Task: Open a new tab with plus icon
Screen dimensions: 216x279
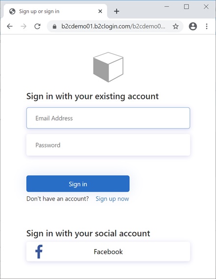Action: [x=117, y=11]
